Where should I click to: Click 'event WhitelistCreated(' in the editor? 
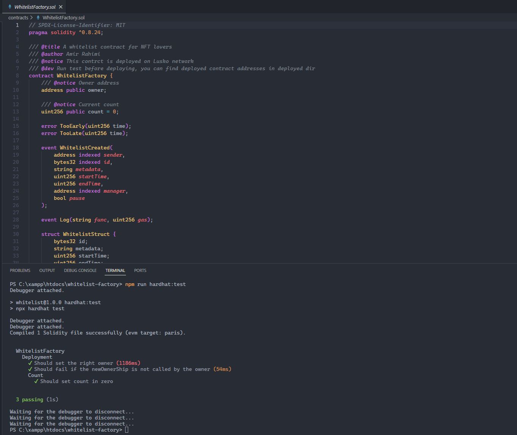click(77, 148)
